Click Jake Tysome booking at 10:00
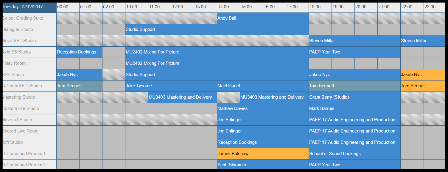This screenshot has width=448, height=172. 171,86
